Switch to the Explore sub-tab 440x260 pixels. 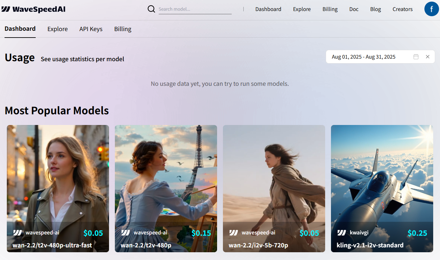pyautogui.click(x=57, y=29)
